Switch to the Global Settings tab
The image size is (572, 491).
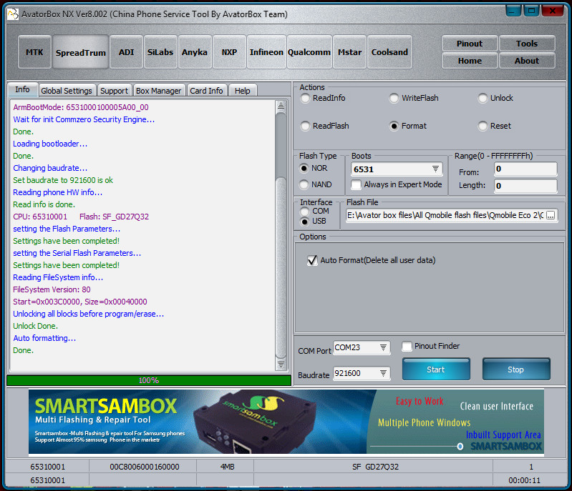coord(67,91)
